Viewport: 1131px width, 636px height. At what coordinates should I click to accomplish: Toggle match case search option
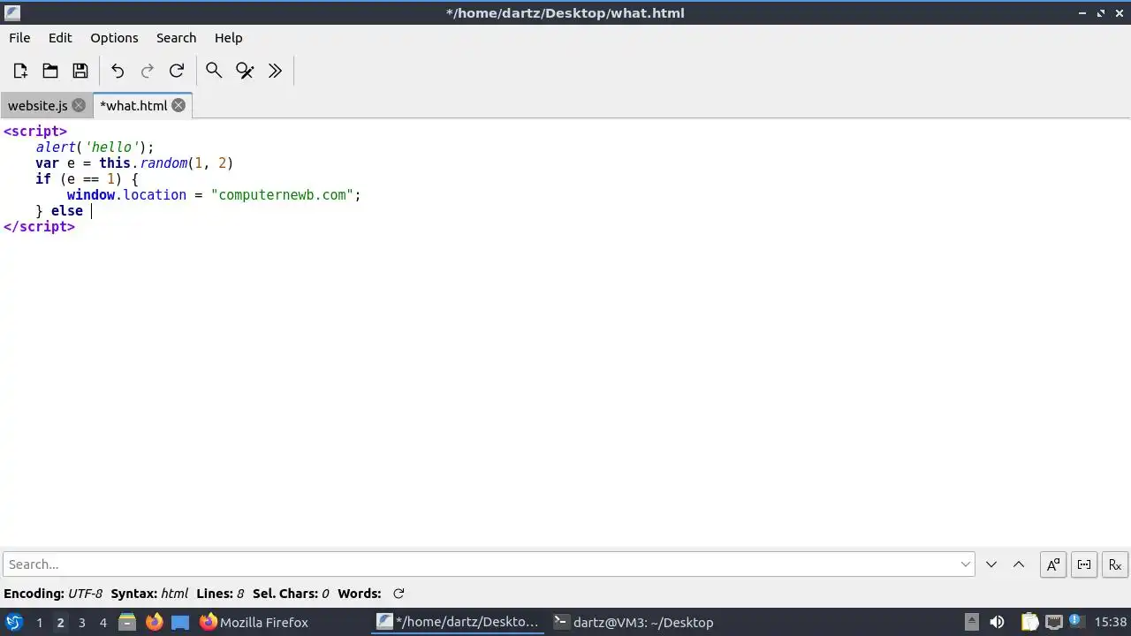[1053, 564]
